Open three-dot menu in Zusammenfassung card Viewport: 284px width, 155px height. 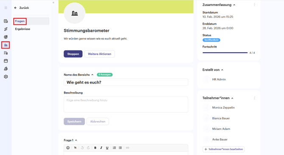(x=254, y=5)
